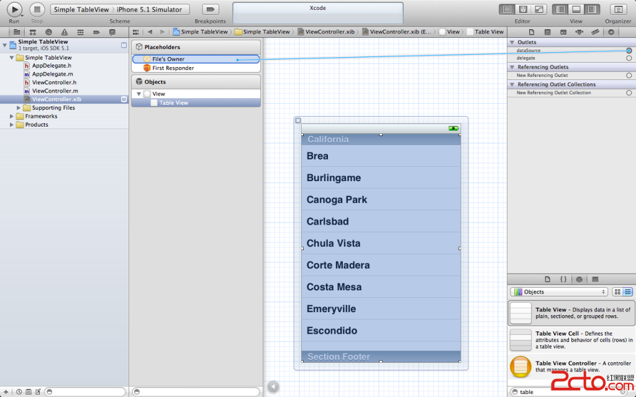The height and width of the screenshot is (397, 636).
Task: Collapse the Outlets section
Action: pos(512,42)
